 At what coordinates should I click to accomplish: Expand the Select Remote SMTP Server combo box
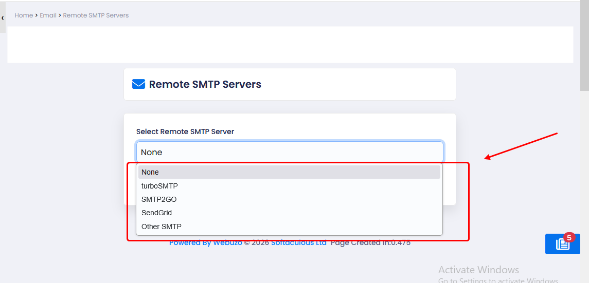pos(290,152)
